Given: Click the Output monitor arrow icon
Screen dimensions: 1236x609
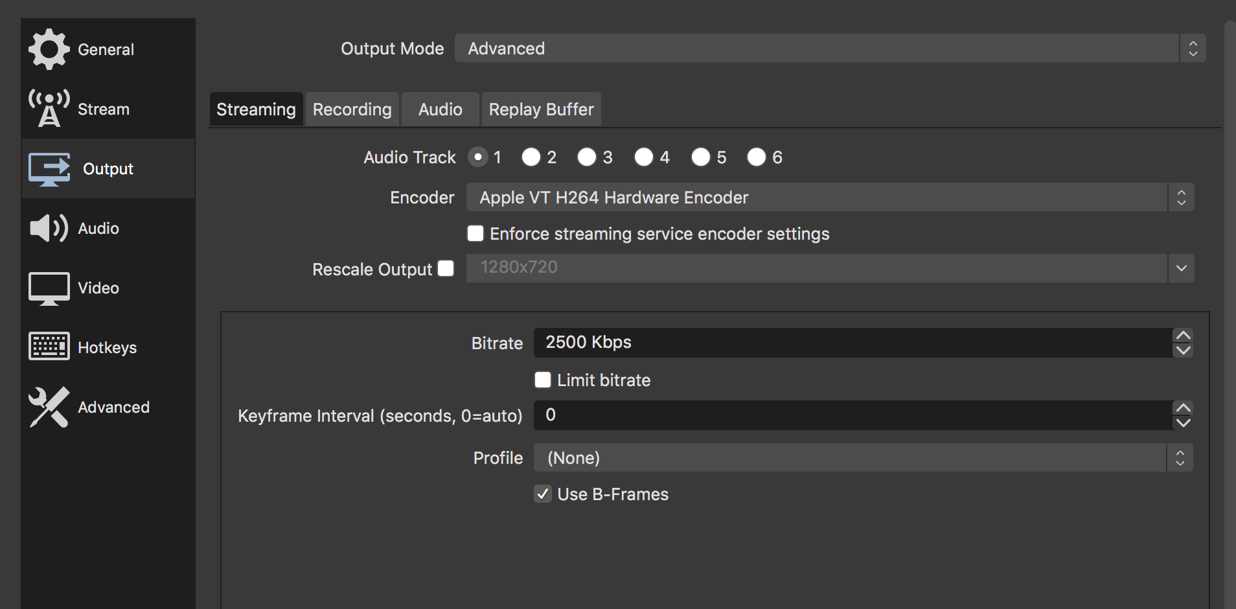Looking at the screenshot, I should coord(49,169).
